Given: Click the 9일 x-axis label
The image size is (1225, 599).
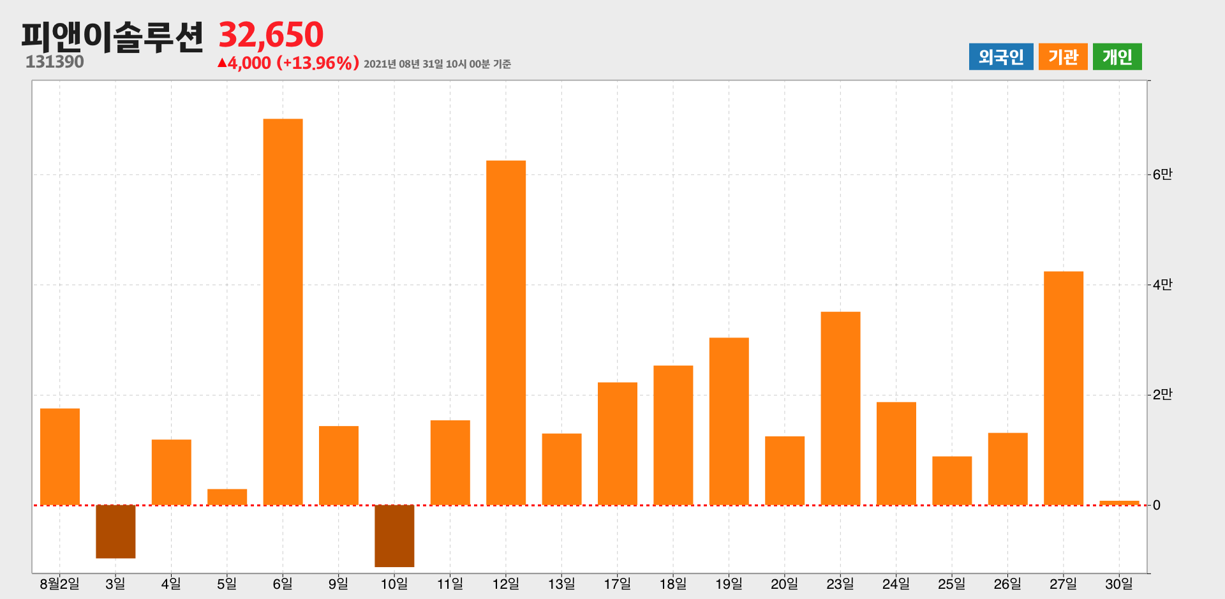Looking at the screenshot, I should click(x=339, y=584).
